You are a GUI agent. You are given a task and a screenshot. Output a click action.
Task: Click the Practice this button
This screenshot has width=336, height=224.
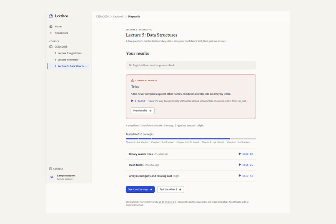[143, 111]
